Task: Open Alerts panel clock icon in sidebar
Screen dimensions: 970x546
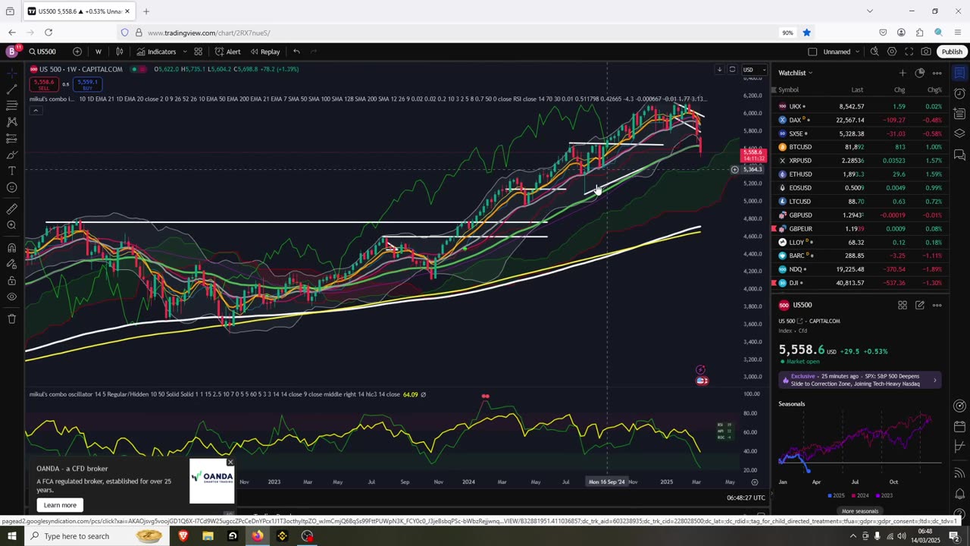Action: pos(959,93)
